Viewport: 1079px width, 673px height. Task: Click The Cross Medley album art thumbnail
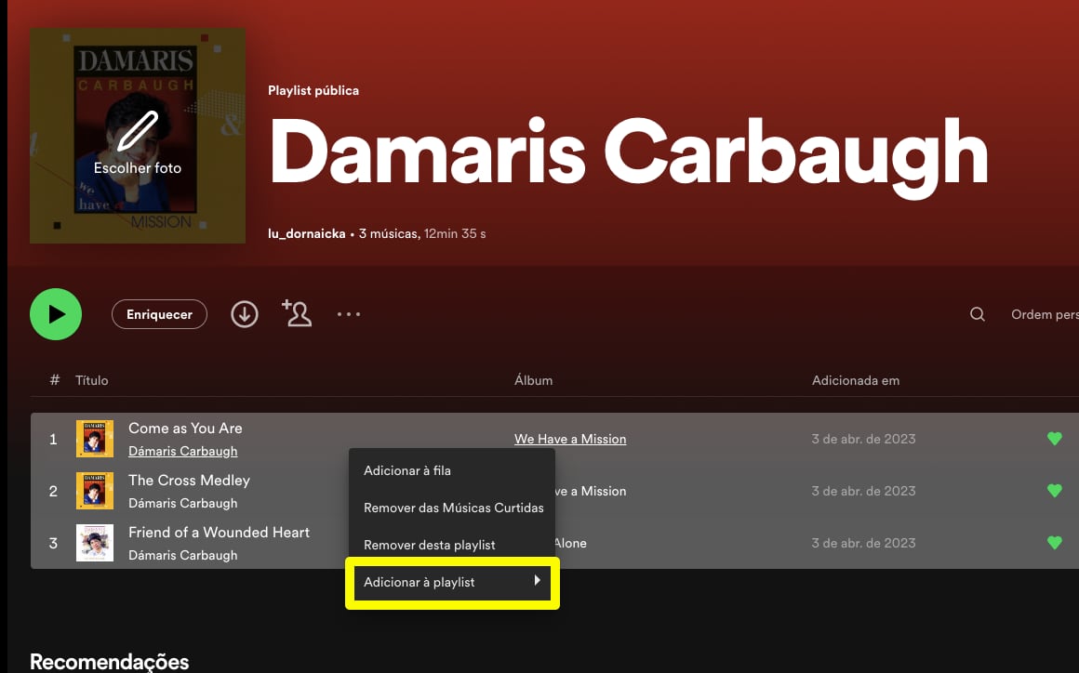(x=94, y=491)
